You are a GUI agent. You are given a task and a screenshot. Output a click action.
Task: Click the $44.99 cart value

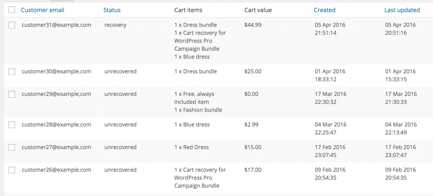pos(253,25)
